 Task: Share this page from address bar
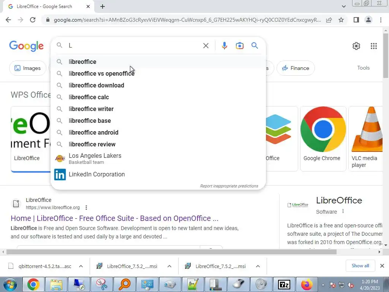(329, 20)
